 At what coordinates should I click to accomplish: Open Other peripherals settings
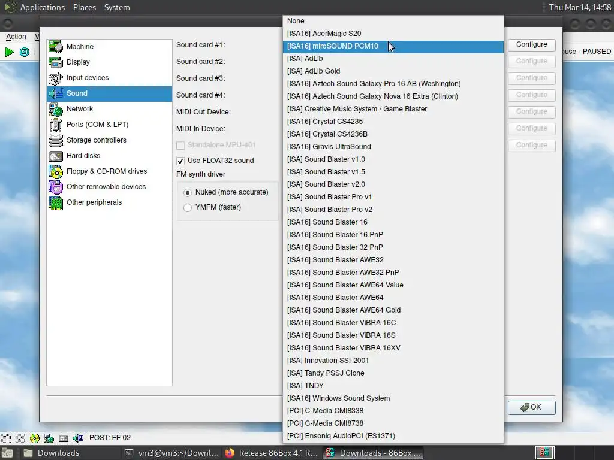pyautogui.click(x=109, y=202)
